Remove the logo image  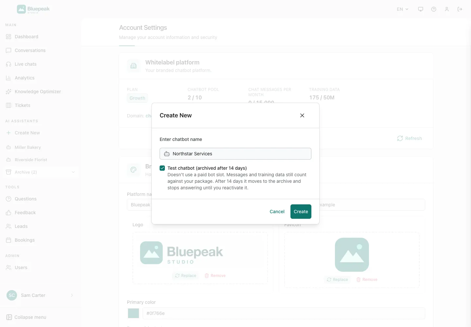tap(215, 276)
